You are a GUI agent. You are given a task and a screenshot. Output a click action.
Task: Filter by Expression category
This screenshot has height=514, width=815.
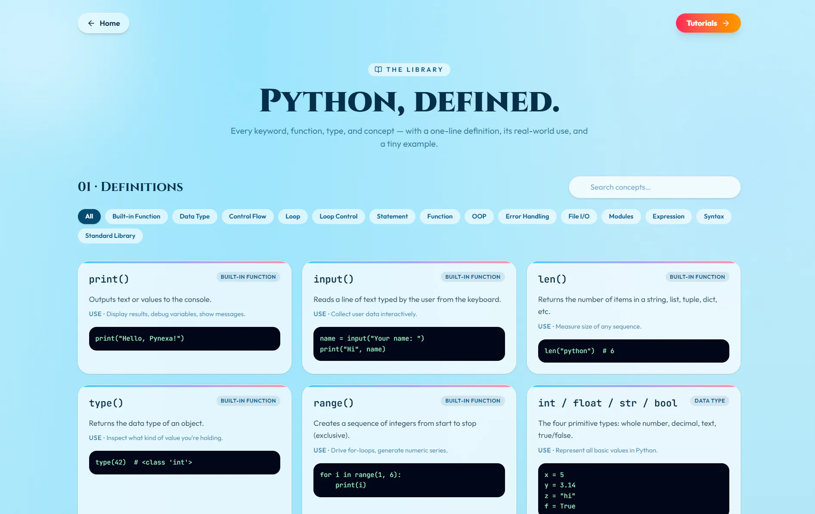(668, 216)
